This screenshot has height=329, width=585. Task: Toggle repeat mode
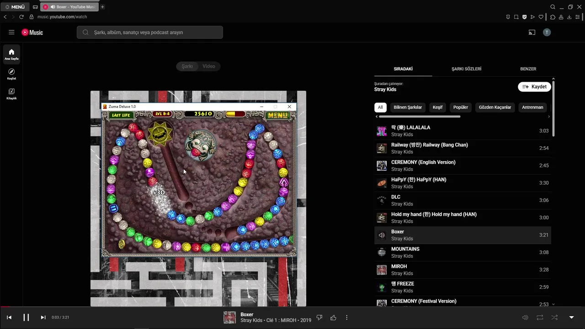click(x=540, y=317)
